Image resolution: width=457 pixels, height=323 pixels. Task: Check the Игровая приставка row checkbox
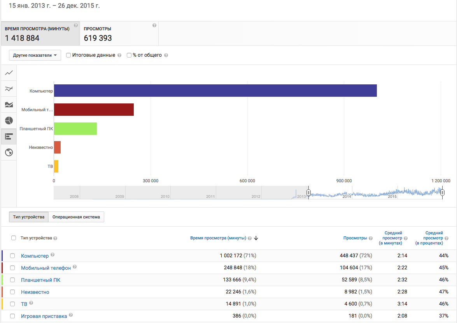[x=12, y=316]
